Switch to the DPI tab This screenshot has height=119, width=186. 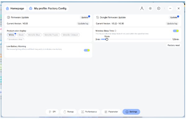click(x=52, y=112)
